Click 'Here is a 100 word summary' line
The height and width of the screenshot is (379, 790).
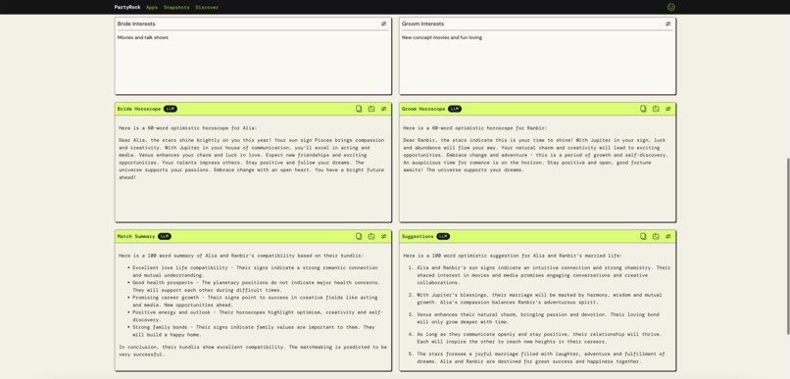[241, 256]
